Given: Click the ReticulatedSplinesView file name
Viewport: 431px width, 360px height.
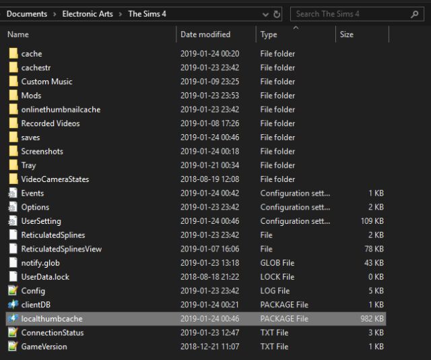Looking at the screenshot, I should [61, 249].
